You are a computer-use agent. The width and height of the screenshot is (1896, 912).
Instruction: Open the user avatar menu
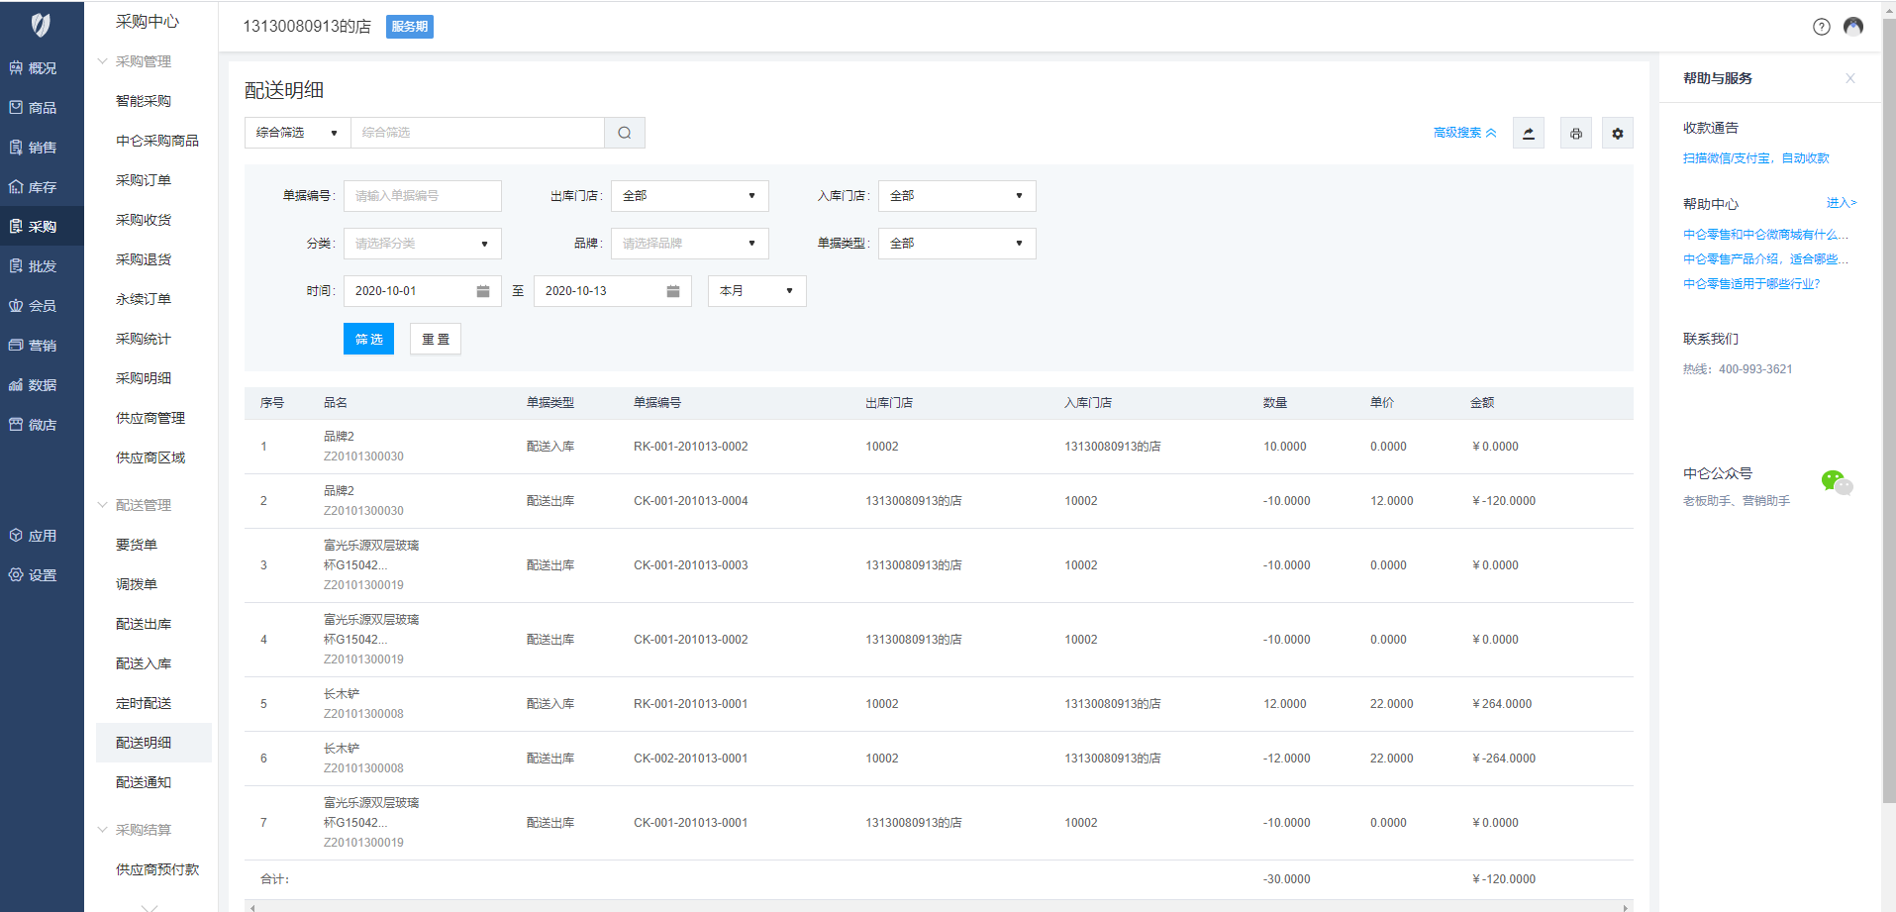click(1853, 27)
